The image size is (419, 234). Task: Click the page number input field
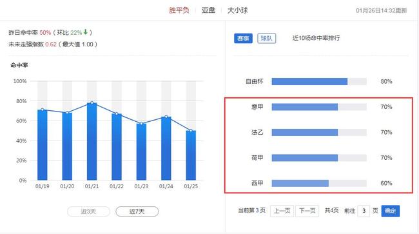click(364, 211)
